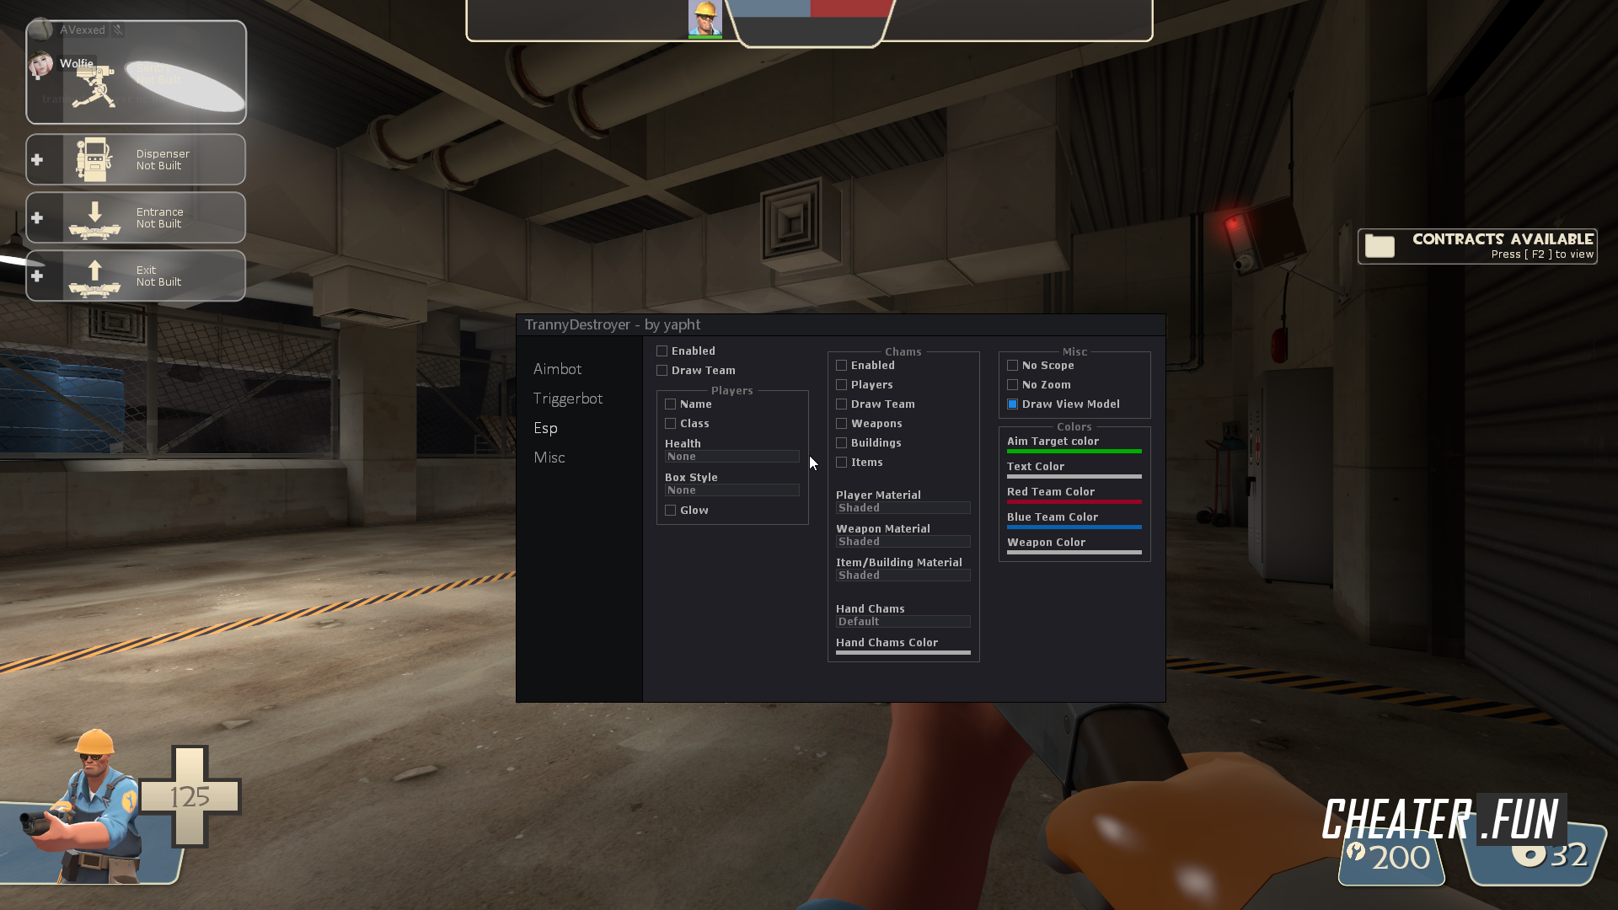This screenshot has height=910, width=1618.
Task: Expand the Health dropdown in Players section
Action: [x=732, y=457]
